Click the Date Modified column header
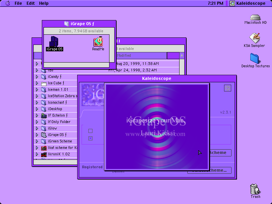The width and height of the screenshot is (272, 204). tap(141, 55)
